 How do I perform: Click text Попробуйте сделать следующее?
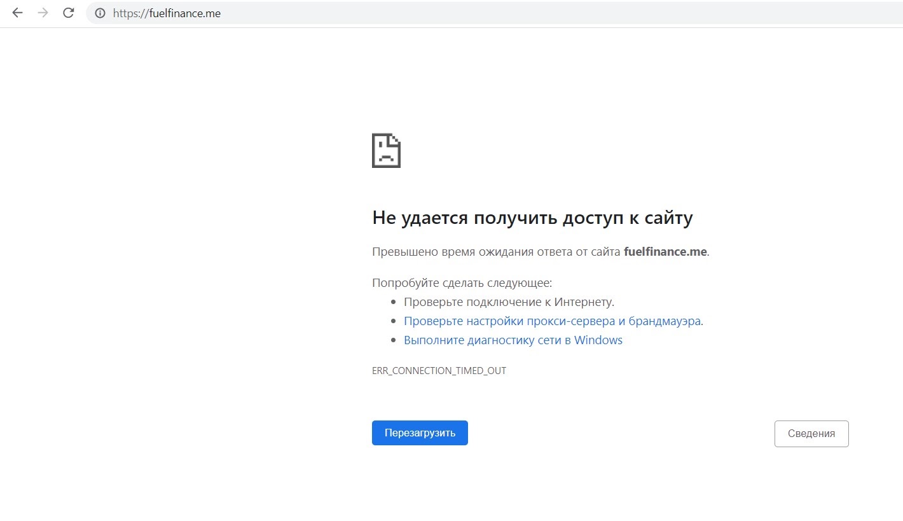[x=462, y=283]
